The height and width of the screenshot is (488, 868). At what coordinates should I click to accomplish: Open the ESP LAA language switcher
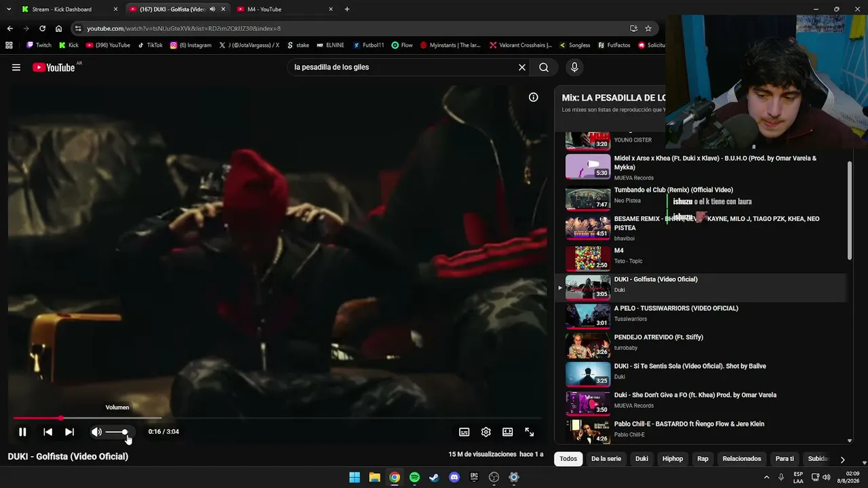pos(798,477)
